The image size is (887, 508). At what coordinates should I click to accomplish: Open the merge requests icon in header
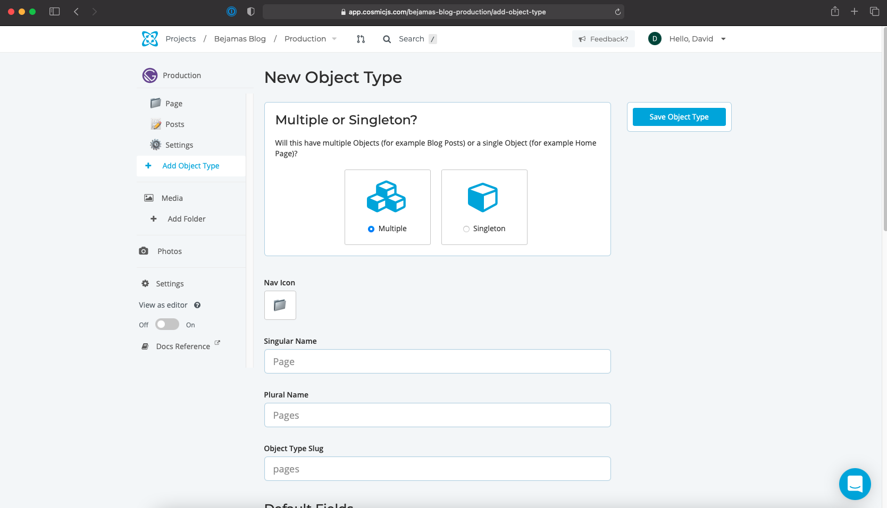pyautogui.click(x=361, y=39)
